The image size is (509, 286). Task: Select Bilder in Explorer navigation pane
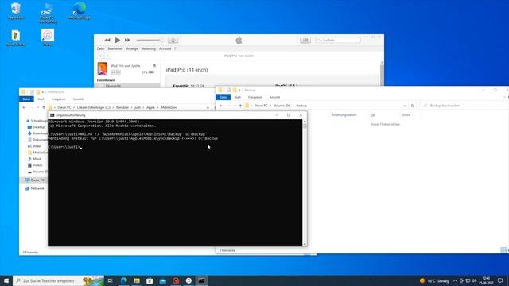(x=35, y=146)
